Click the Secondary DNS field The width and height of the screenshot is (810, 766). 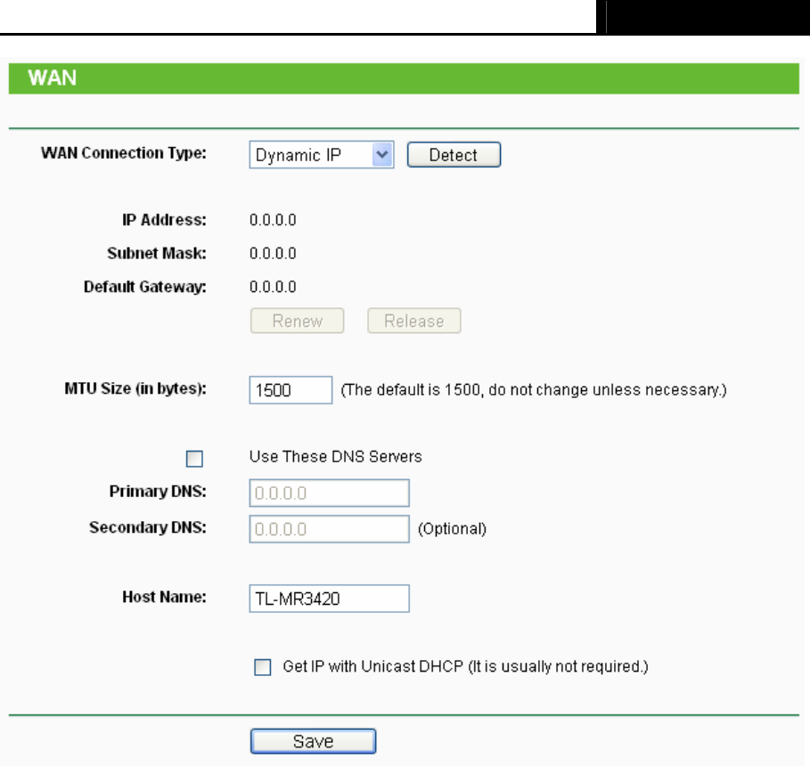coord(330,529)
